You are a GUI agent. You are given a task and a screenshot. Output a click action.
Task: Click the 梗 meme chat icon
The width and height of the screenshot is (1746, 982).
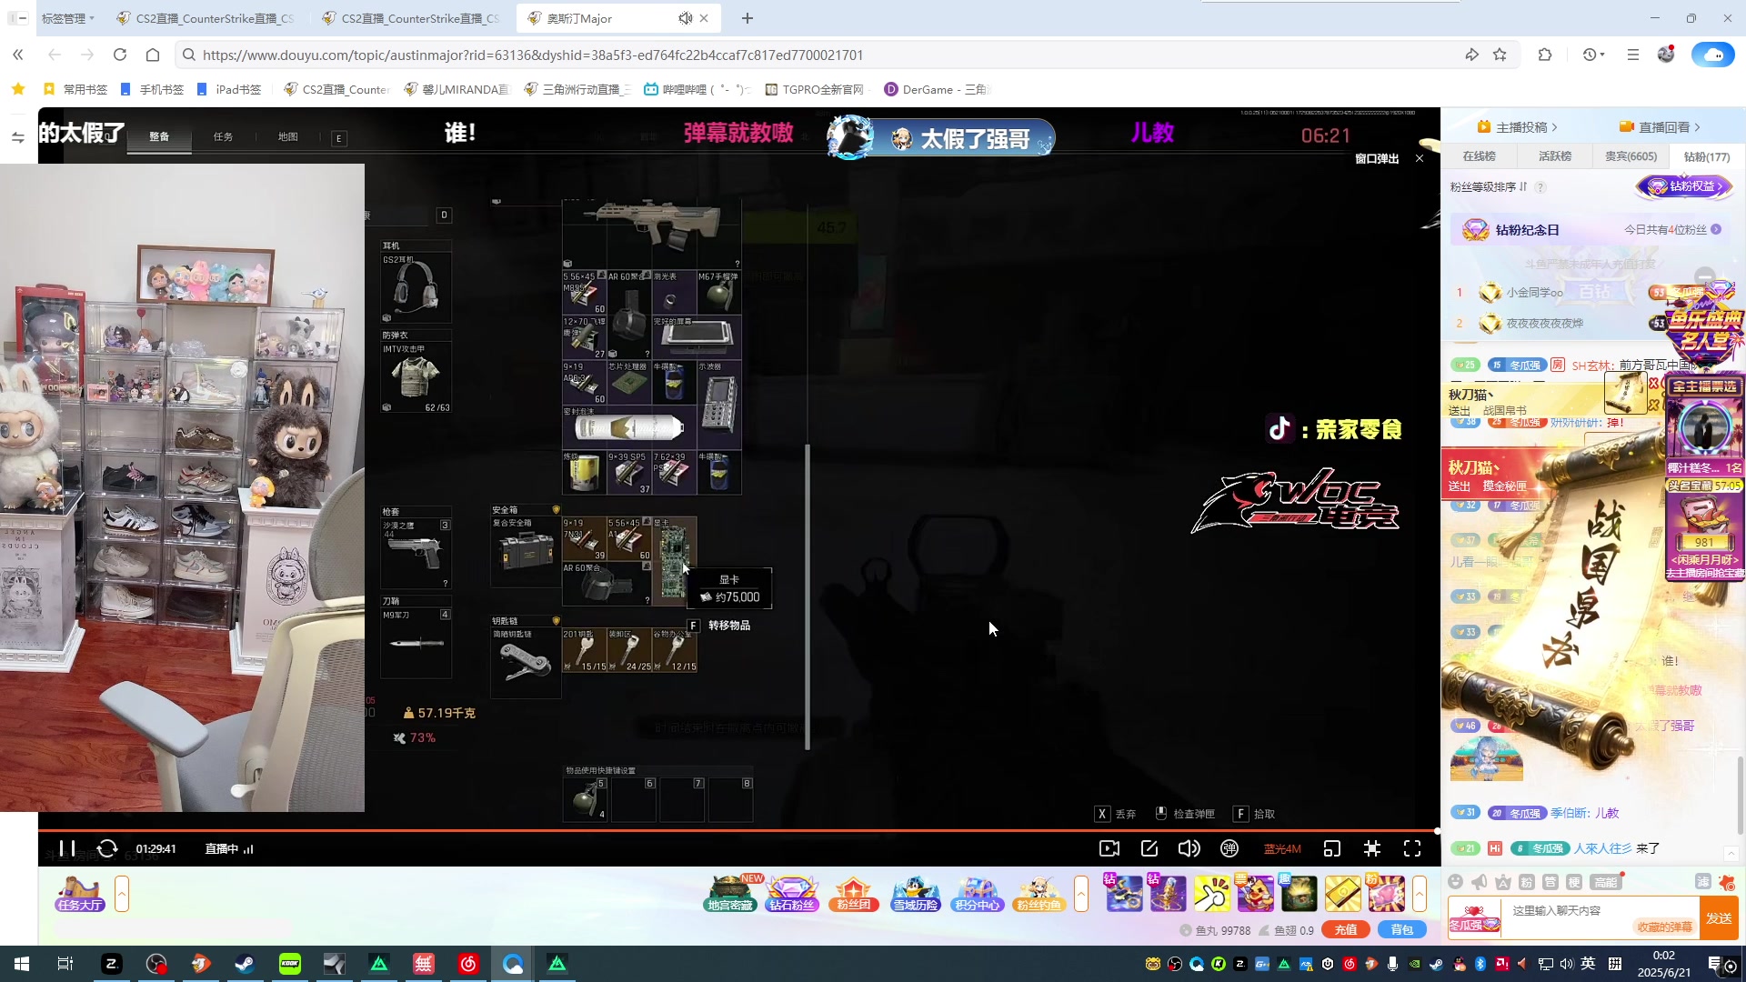coord(1574,882)
